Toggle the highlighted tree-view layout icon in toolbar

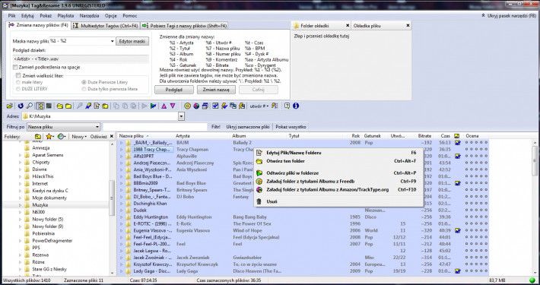pyautogui.click(x=40, y=106)
